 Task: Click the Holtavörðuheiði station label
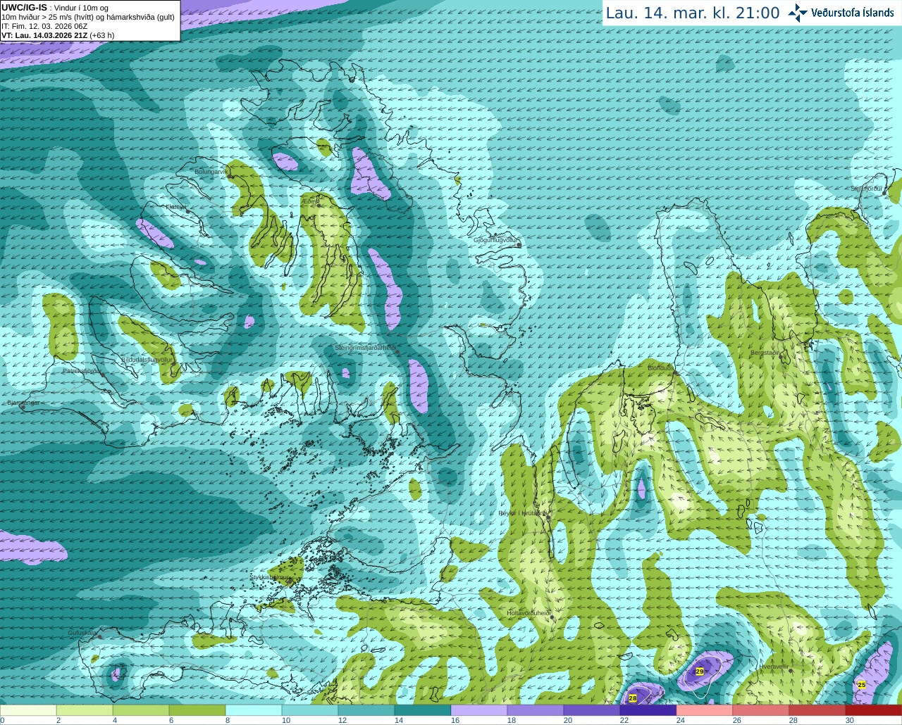529,613
